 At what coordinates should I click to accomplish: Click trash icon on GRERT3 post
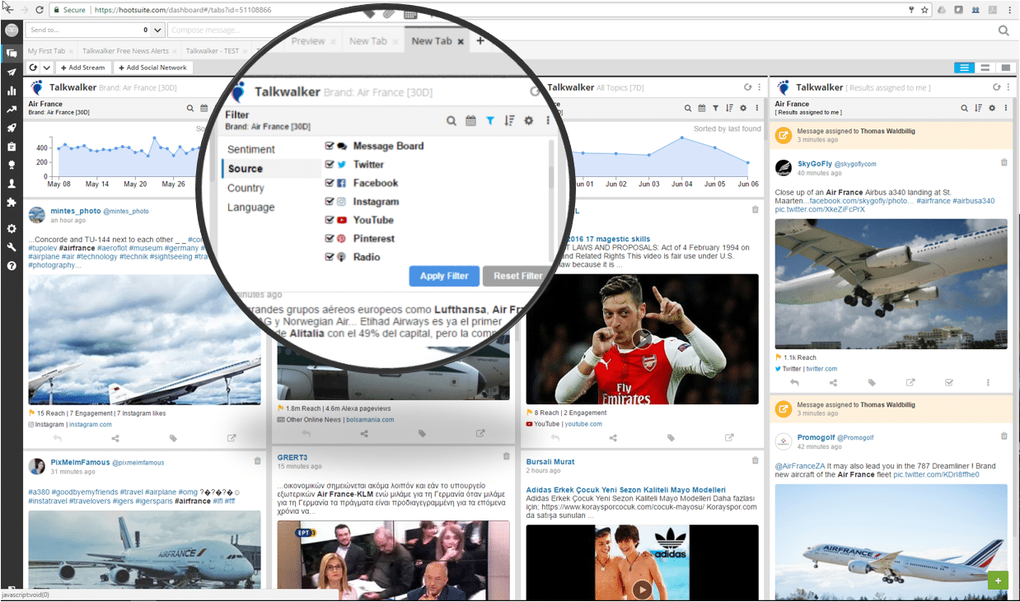tap(507, 456)
